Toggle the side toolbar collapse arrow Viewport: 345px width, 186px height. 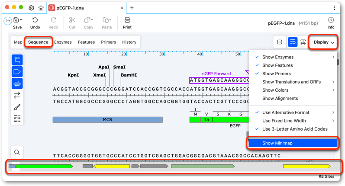point(8,21)
